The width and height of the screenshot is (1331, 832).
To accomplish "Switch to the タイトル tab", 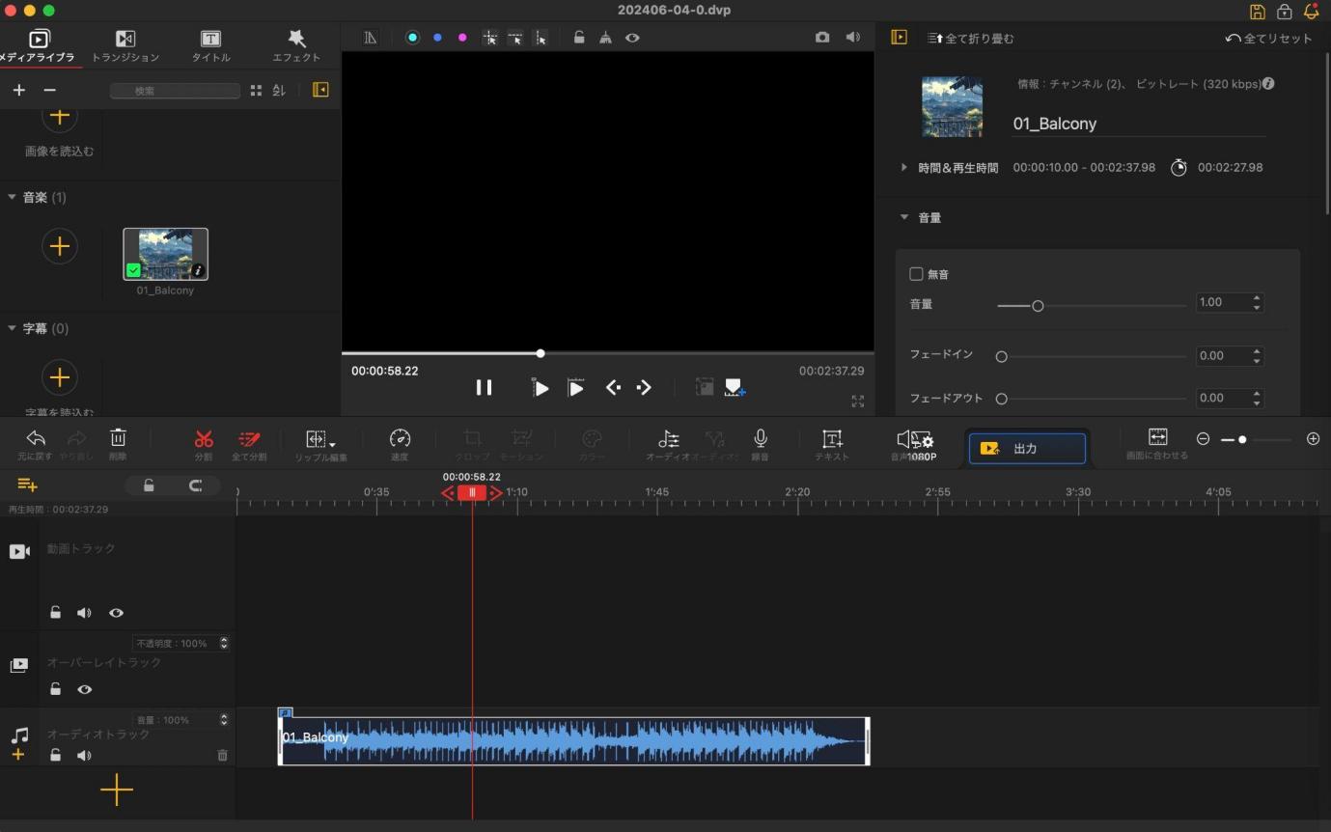I will (x=210, y=45).
